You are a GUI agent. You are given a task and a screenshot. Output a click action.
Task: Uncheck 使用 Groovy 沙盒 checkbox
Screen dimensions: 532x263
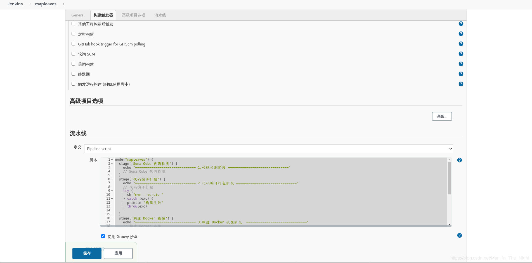[x=103, y=236]
